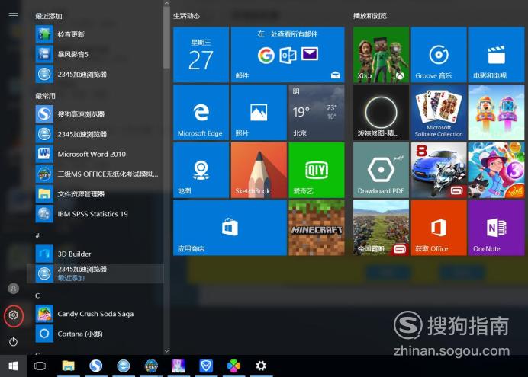The width and height of the screenshot is (528, 377).
Task: Open Drawboard PDF tile
Action: (x=381, y=170)
